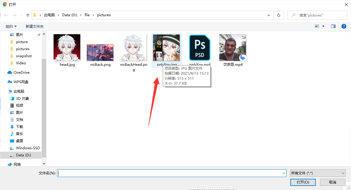Open the help question mark icon
This screenshot has height=190, width=351.
click(344, 26)
